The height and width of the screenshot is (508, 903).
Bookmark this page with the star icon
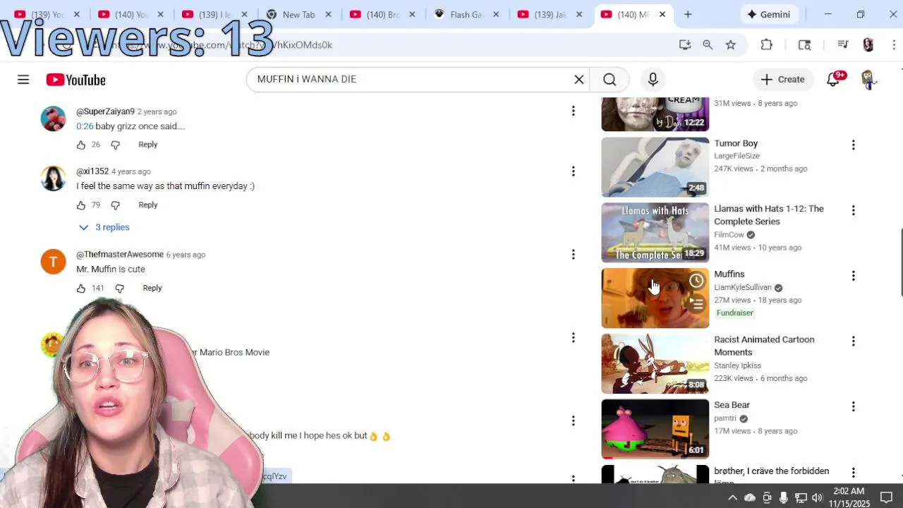[731, 44]
